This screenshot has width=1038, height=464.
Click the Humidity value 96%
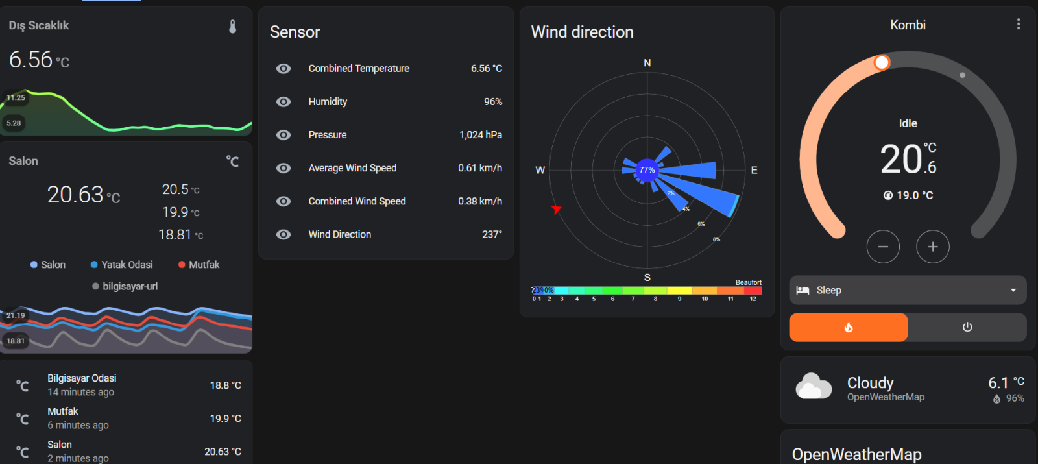click(493, 102)
